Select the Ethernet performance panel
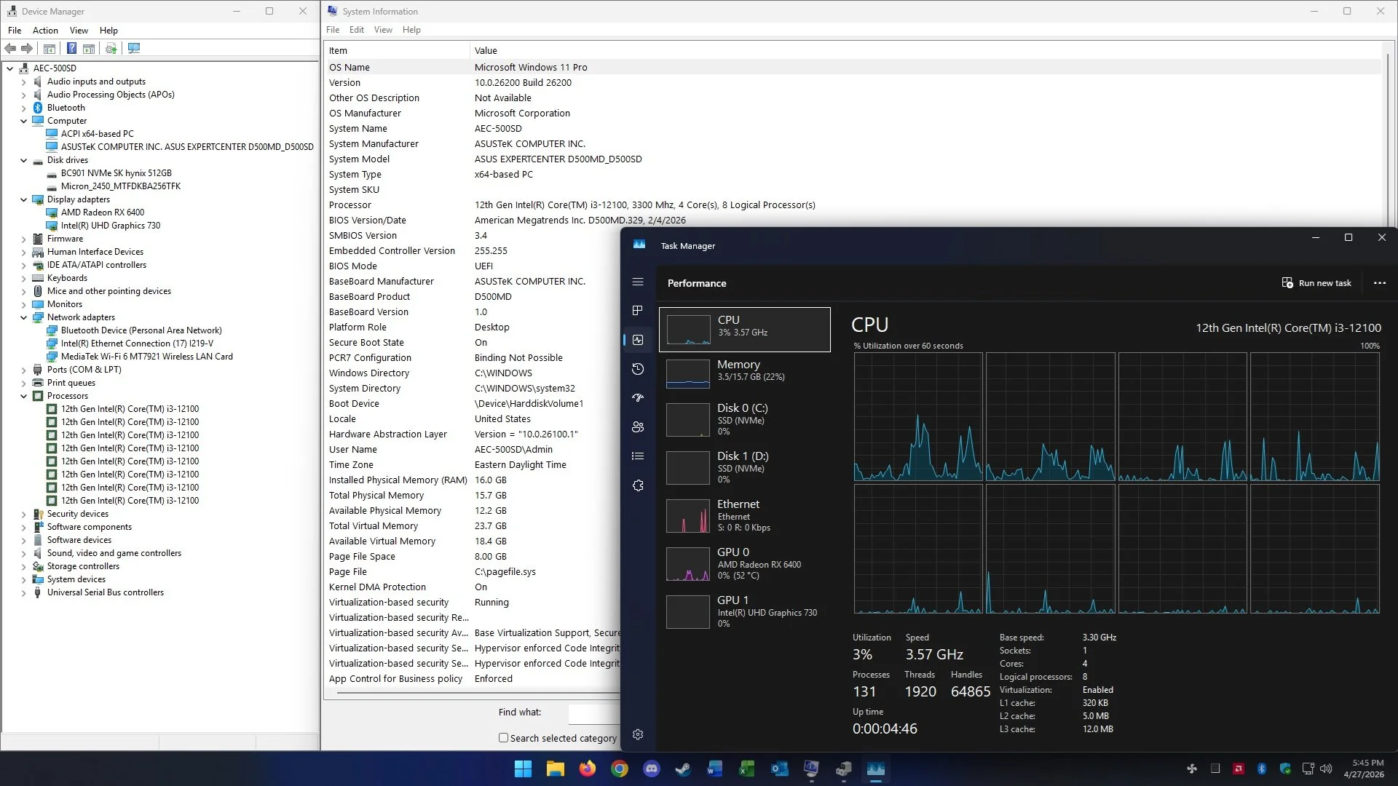Image resolution: width=1398 pixels, height=786 pixels. [744, 515]
